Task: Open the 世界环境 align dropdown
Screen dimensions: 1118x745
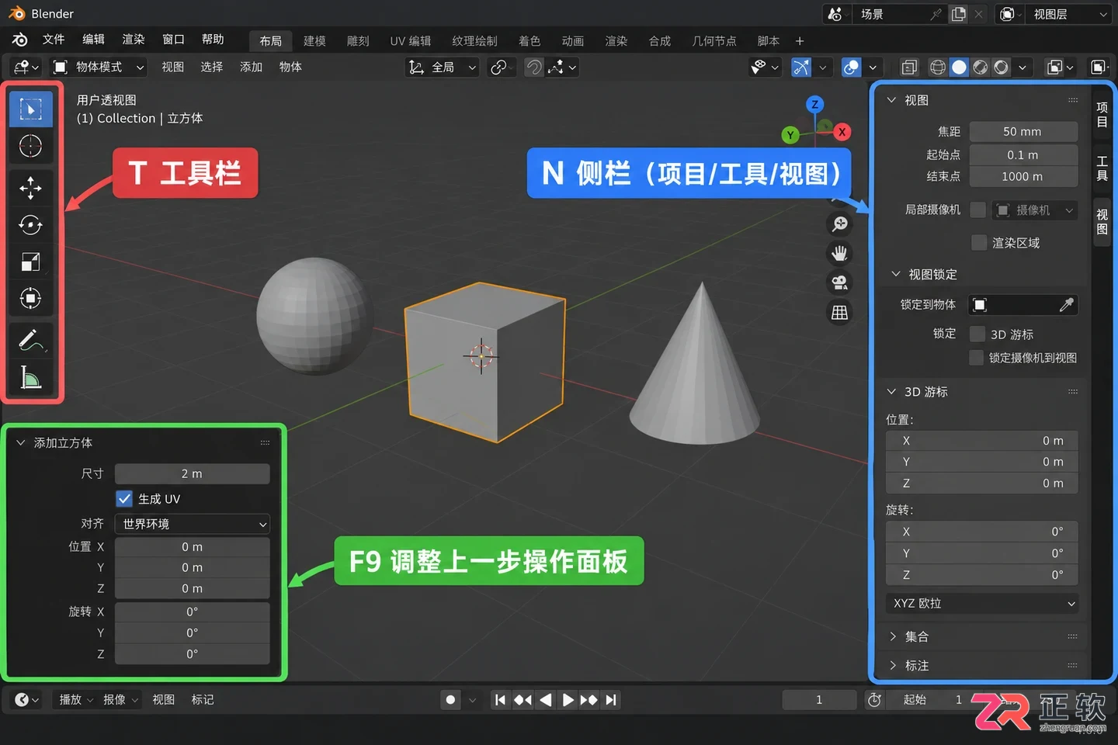Action: pyautogui.click(x=193, y=524)
